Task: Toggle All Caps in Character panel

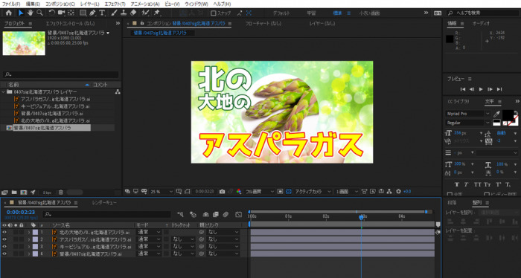Action: pyautogui.click(x=478, y=184)
